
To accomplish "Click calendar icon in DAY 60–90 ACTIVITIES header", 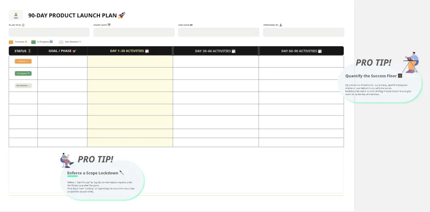I will click(319, 51).
